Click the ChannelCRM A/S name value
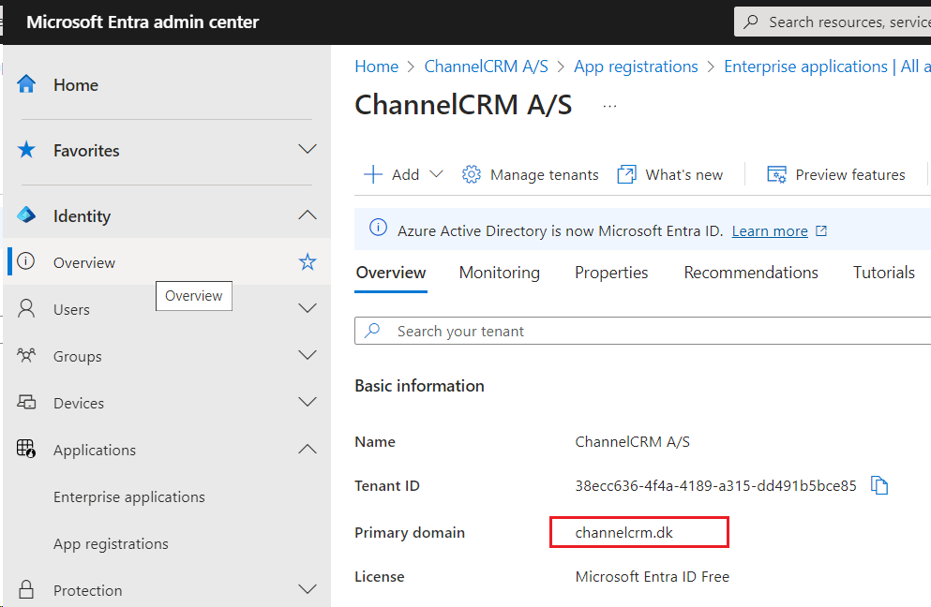Image resolution: width=931 pixels, height=607 pixels. 632,441
